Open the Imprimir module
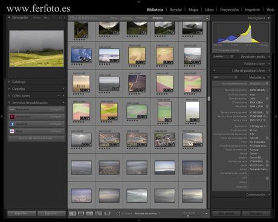This screenshot has height=222, width=278. tap(253, 10)
